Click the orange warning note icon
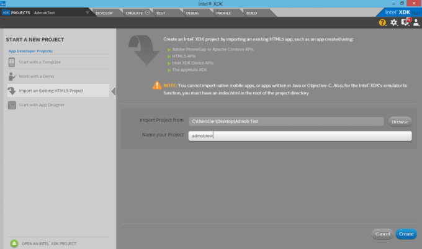This screenshot has width=422, height=249. 157,85
